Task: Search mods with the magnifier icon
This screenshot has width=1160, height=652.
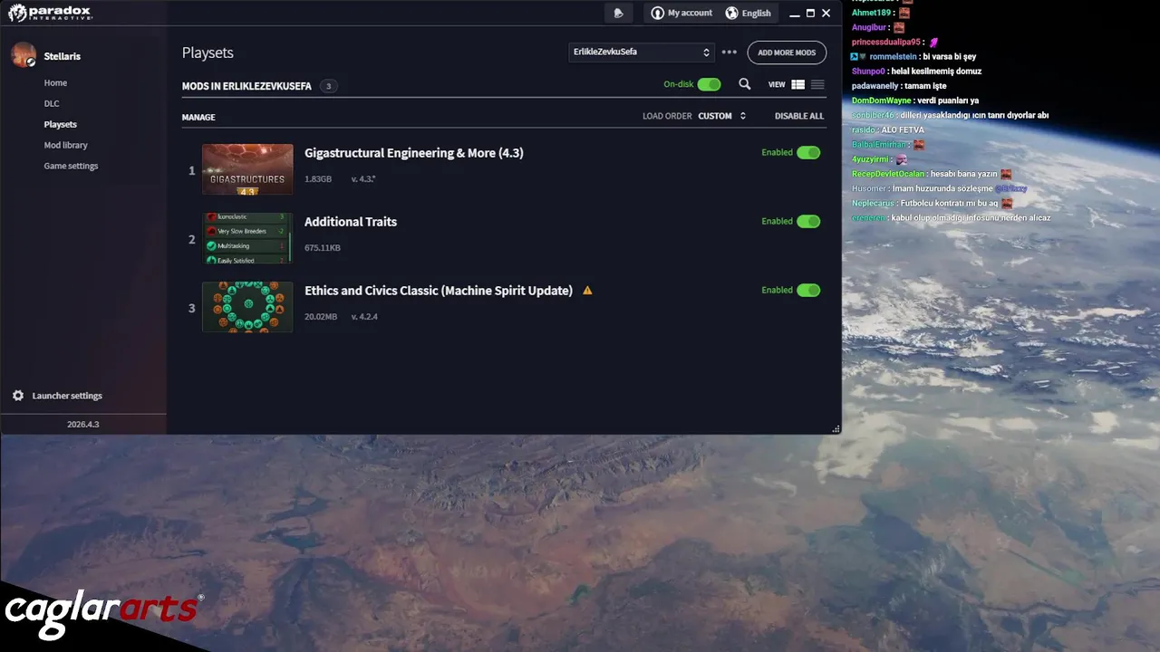Action: (x=745, y=84)
